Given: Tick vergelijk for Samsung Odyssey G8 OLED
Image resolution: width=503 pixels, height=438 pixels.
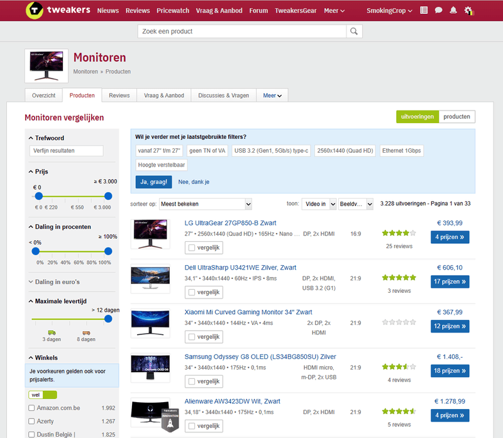Looking at the screenshot, I should pos(192,381).
